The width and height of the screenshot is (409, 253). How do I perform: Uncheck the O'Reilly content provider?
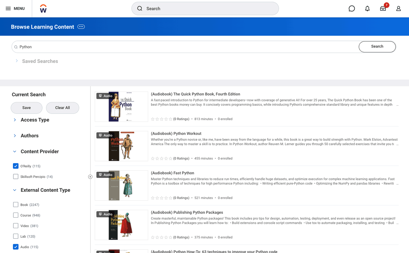(16, 166)
